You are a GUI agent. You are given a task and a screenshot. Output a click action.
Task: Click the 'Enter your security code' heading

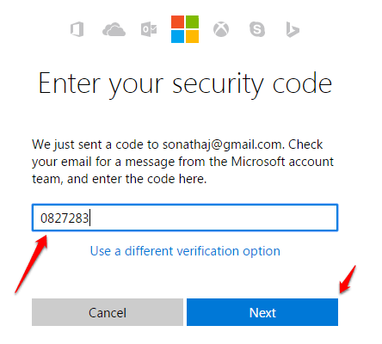click(x=185, y=83)
